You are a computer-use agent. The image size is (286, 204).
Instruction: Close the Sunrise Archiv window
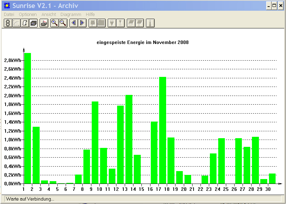pyautogui.click(x=281, y=6)
